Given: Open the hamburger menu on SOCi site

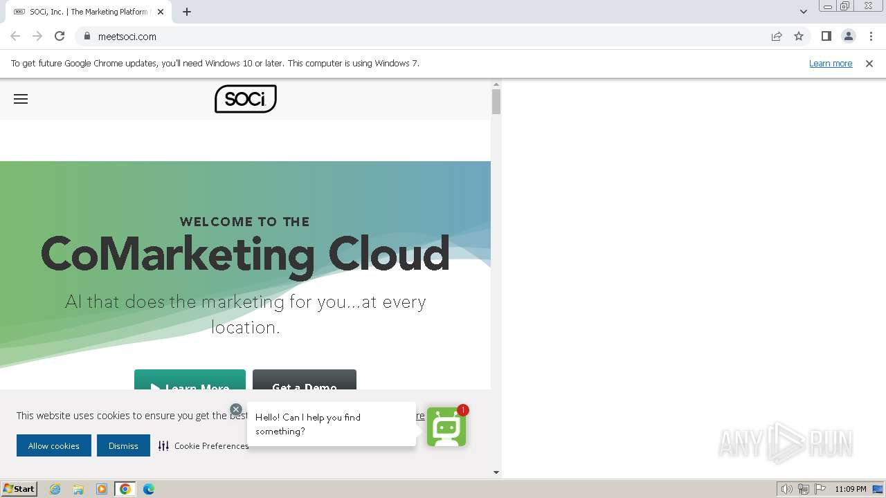Looking at the screenshot, I should [21, 99].
